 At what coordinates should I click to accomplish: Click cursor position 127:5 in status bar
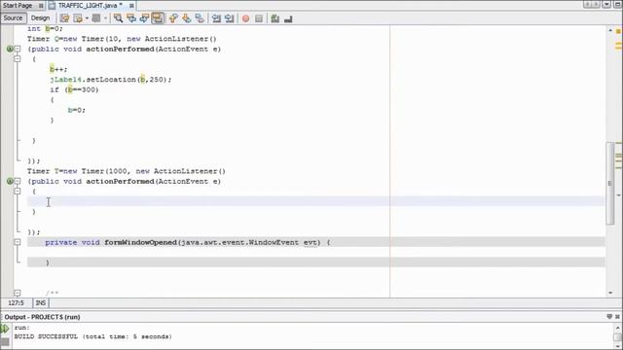tap(16, 302)
